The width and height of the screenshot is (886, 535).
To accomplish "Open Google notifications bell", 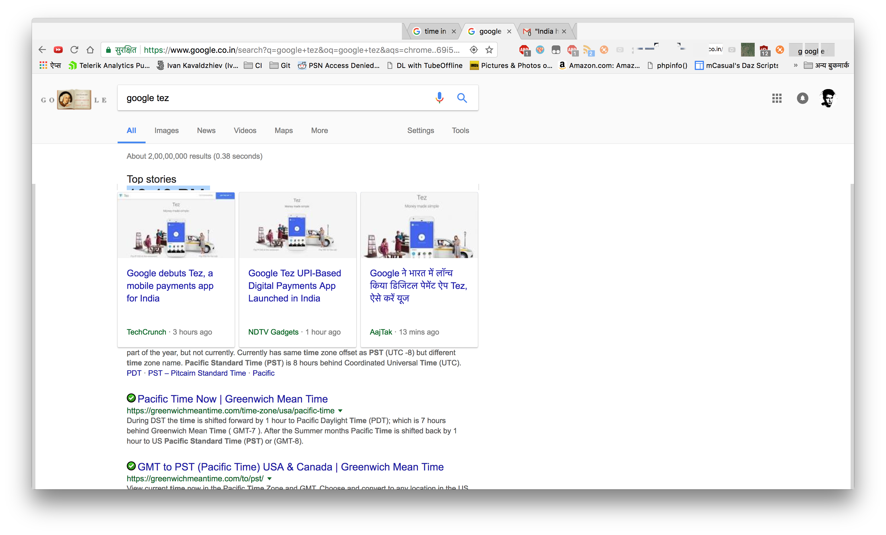I will click(802, 98).
